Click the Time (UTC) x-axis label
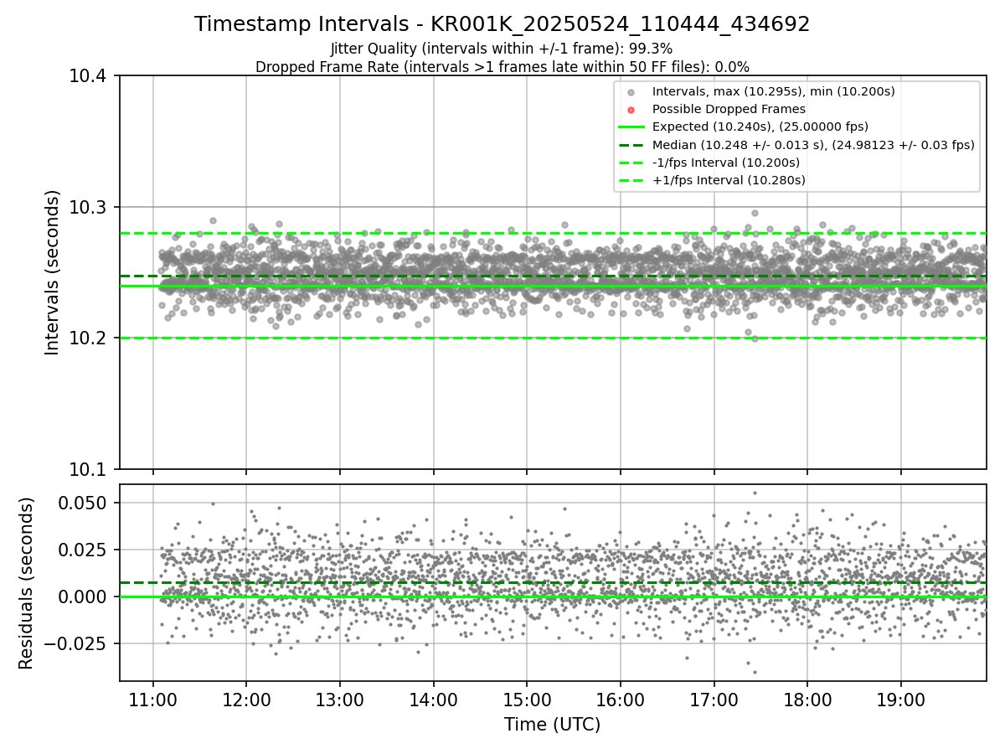This screenshot has width=1005, height=754. click(552, 725)
